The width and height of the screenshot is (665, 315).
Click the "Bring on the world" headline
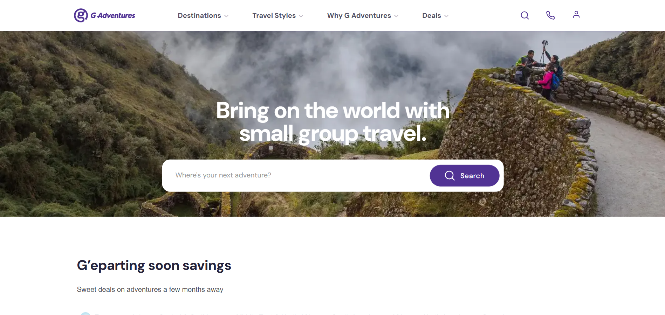[x=333, y=122]
